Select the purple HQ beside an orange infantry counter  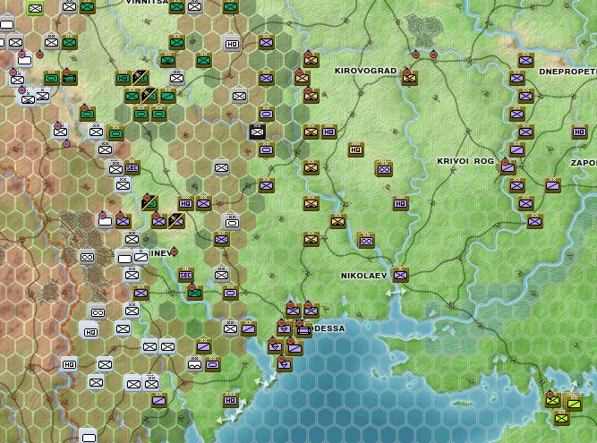tap(328, 132)
